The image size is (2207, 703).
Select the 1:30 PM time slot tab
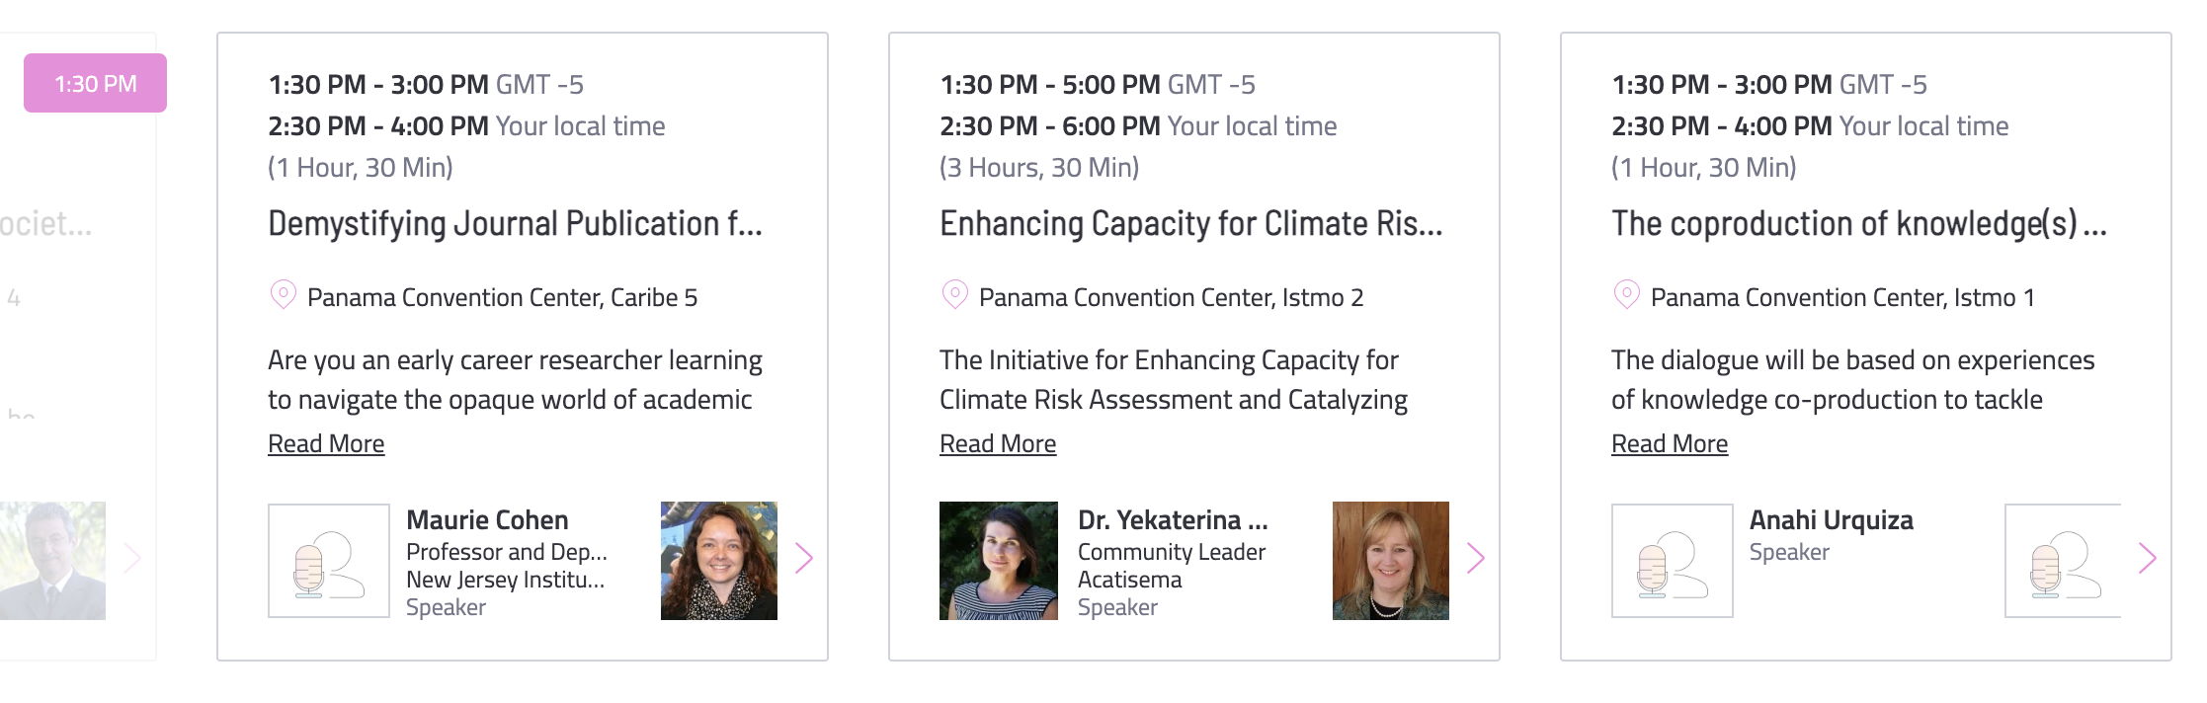[x=95, y=83]
